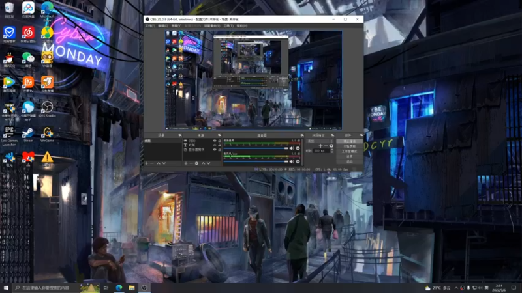
Task: Open the Recycle Bin on the desktop
Action: point(9,10)
